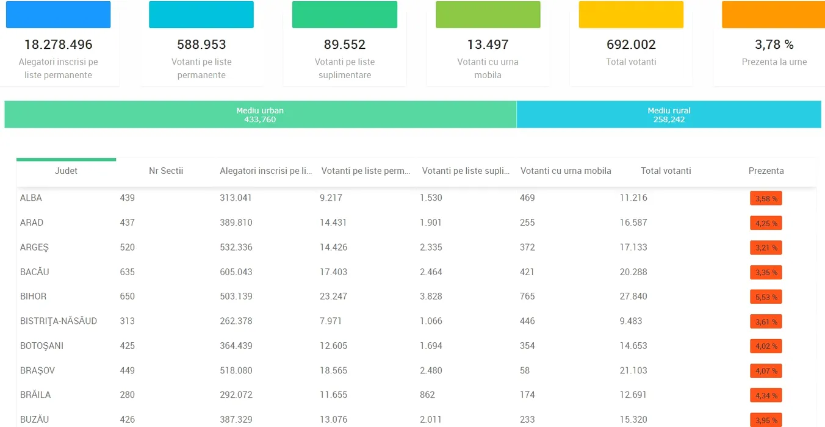Select the BISTRIȚA-NĂSĂUD county row
The height and width of the screenshot is (427, 825).
59,321
